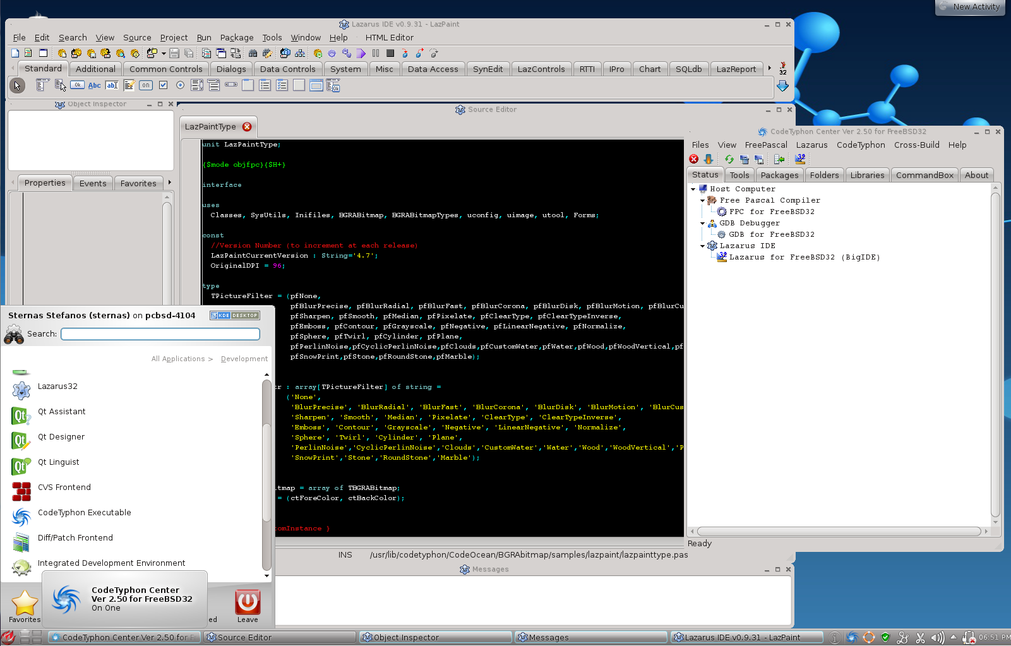Pick the TEdit component icon

pos(112,85)
